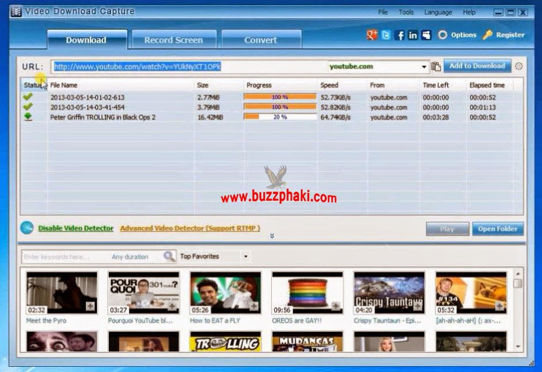The width and height of the screenshot is (542, 372).
Task: Open the TROLLING video thumbnail
Action: click(226, 342)
